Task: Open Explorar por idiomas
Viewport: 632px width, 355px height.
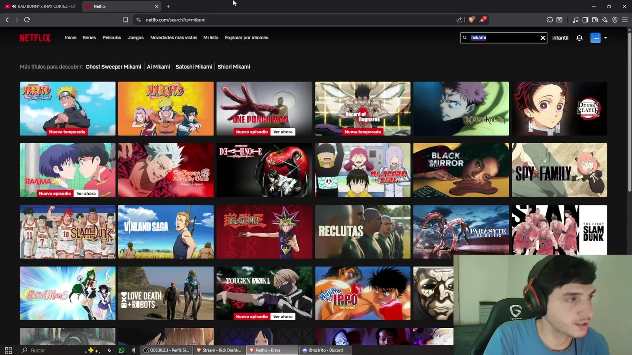Action: point(246,38)
